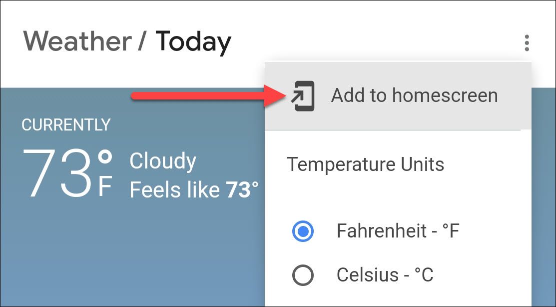Click the Cloudy condition text
The width and height of the screenshot is (556, 307).
coord(163,161)
